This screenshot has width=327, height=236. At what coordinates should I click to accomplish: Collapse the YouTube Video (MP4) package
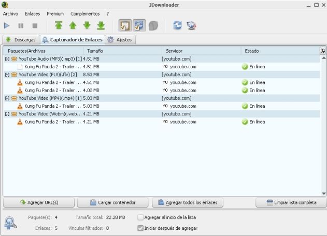pyautogui.click(x=7, y=98)
